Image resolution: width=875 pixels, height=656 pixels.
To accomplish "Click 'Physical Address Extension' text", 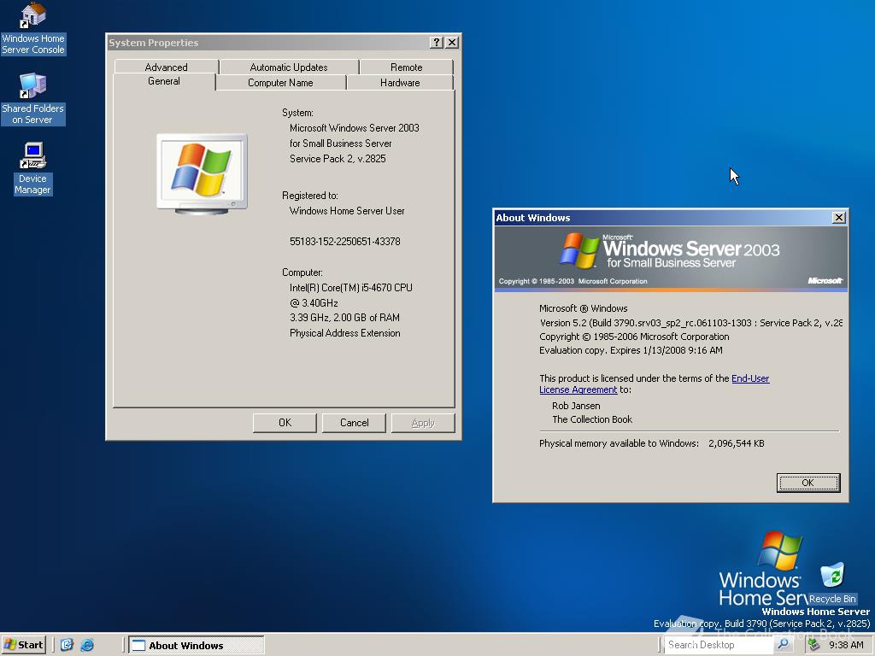I will 345,333.
